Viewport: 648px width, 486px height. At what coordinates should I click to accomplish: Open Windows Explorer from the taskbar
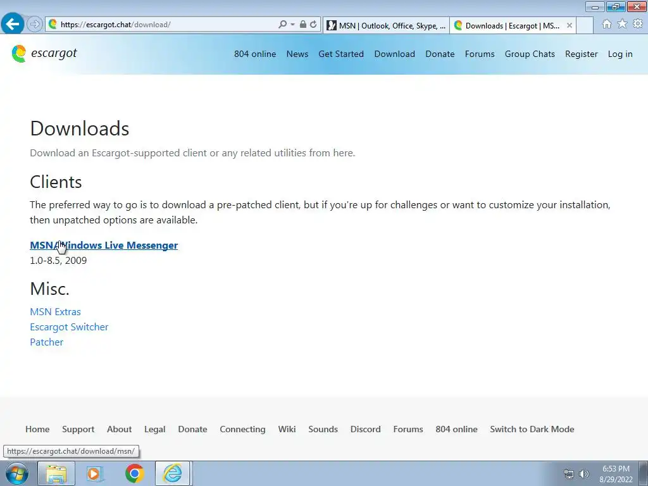[x=56, y=473]
